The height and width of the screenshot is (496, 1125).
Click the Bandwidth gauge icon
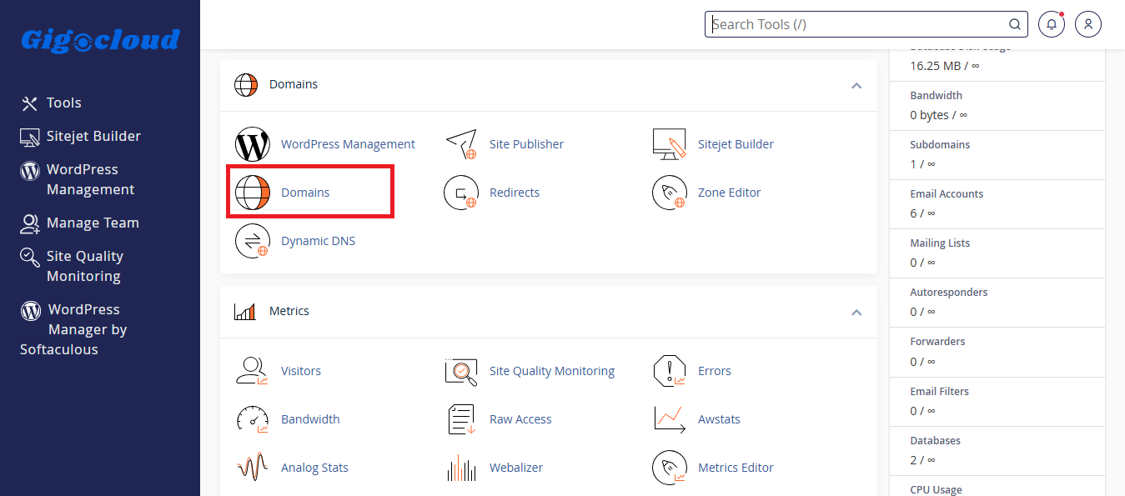coord(253,419)
